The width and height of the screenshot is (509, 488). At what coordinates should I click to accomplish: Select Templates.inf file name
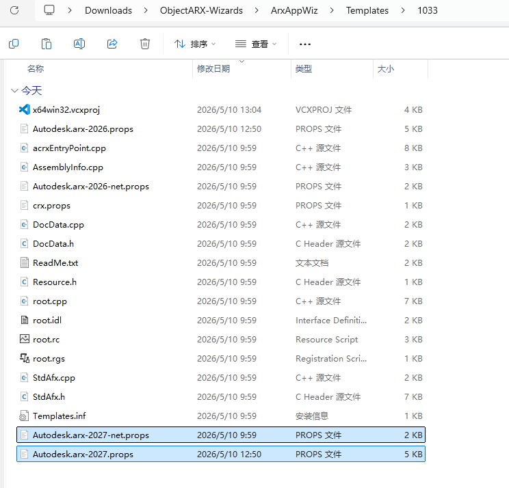point(59,416)
